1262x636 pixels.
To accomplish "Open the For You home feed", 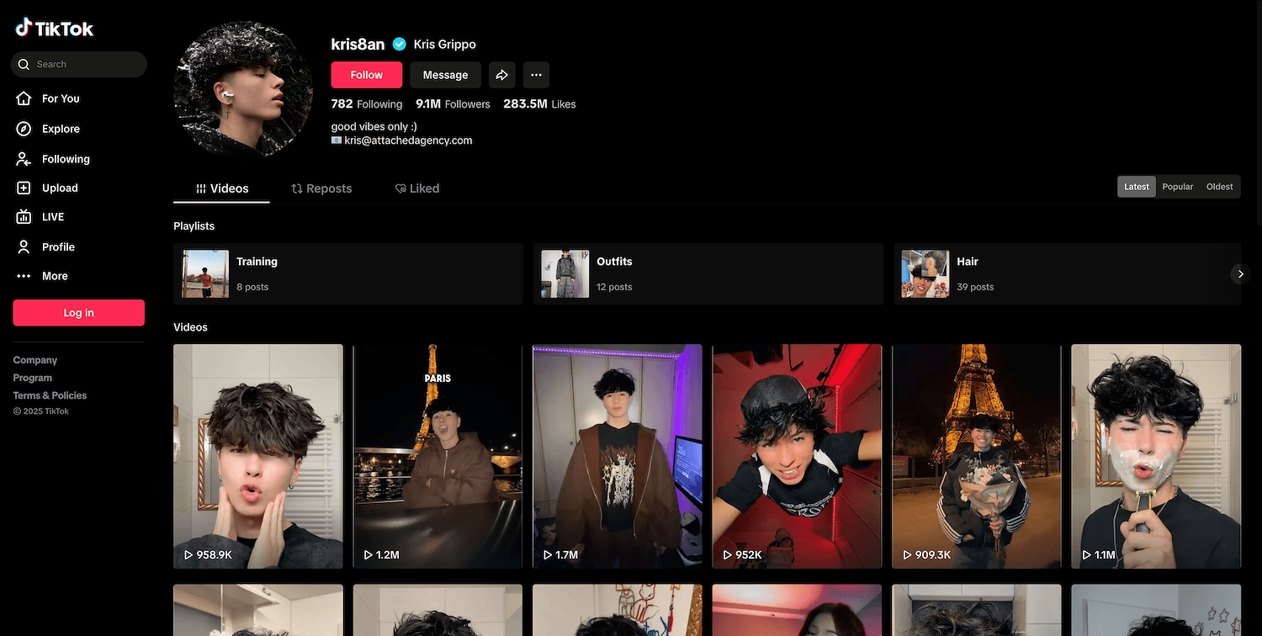I will [60, 98].
